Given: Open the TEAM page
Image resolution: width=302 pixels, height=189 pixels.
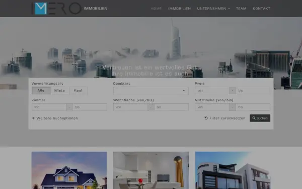Looking at the screenshot, I should point(241,9).
